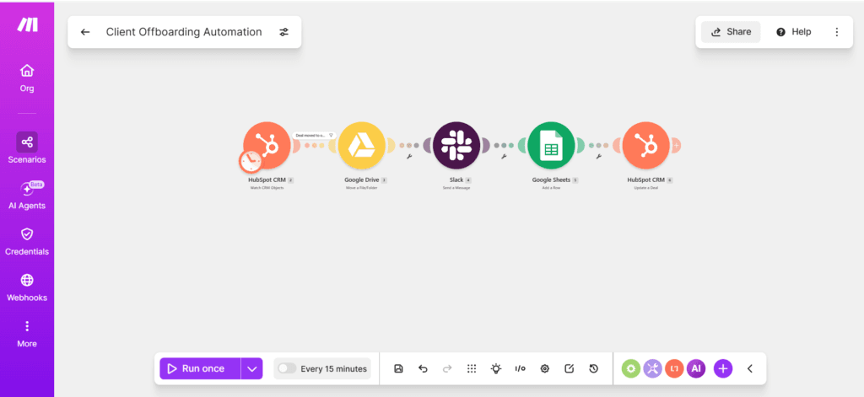Click the Make logo in the sidebar
The height and width of the screenshot is (397, 864).
click(x=27, y=24)
